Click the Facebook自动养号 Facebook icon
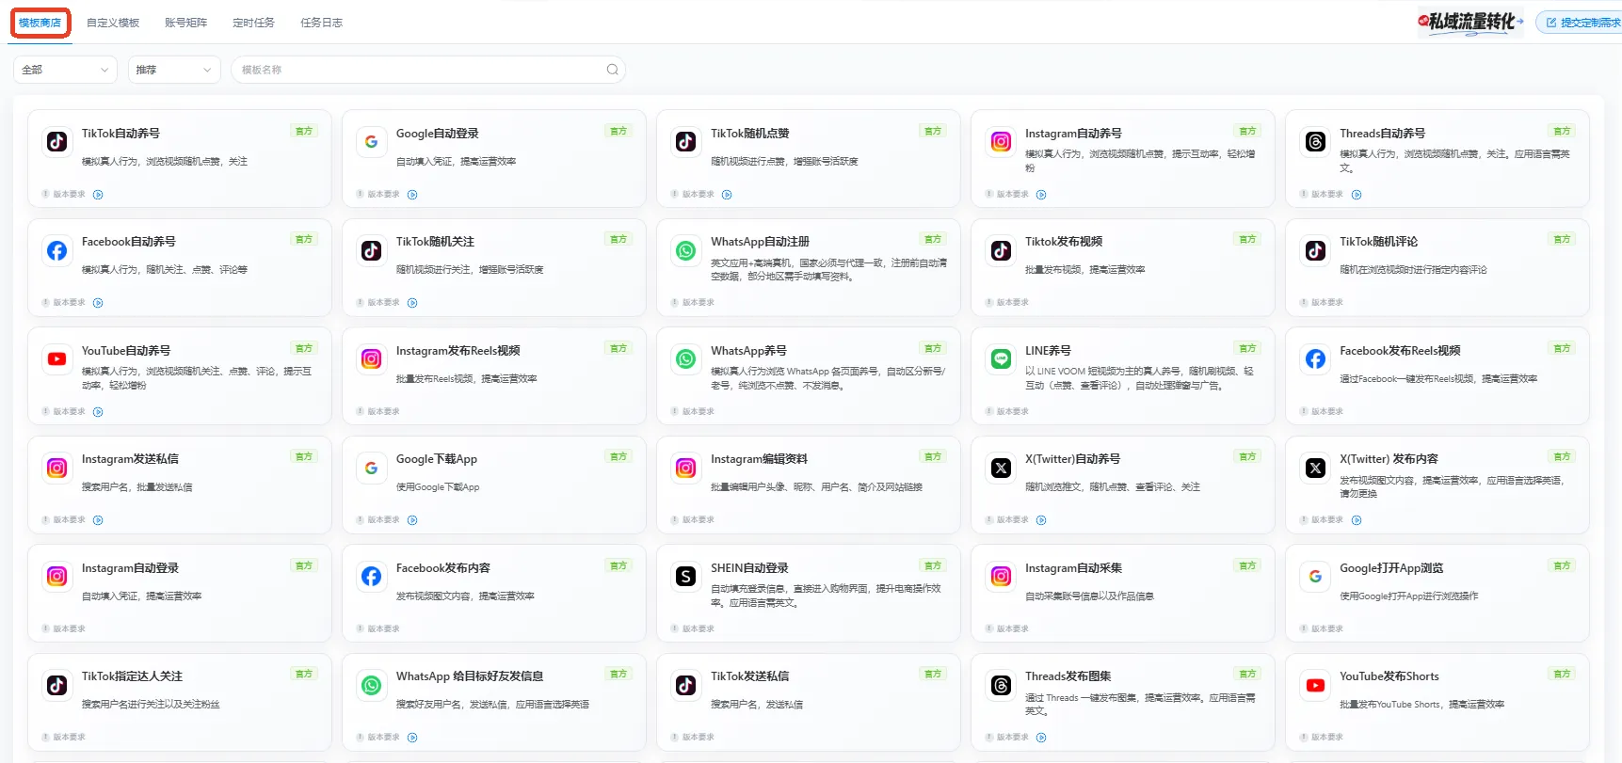Image resolution: width=1622 pixels, height=763 pixels. coord(57,250)
